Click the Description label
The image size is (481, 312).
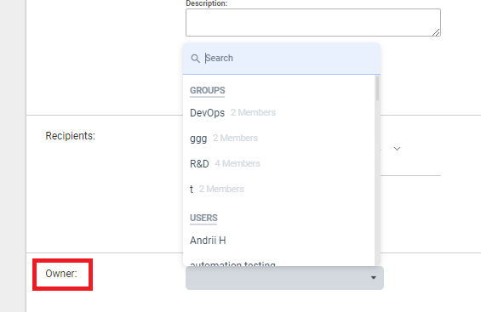click(x=207, y=3)
